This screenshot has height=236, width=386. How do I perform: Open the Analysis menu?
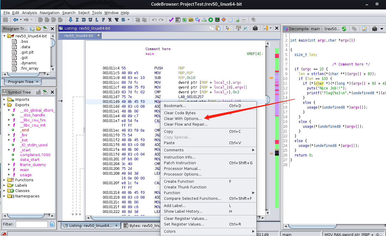pos(29,13)
